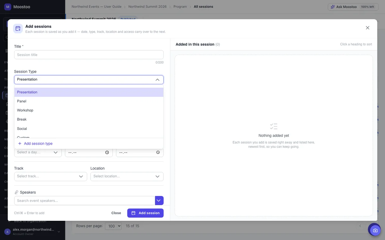Viewport: 385px width, 240px height.
Task: Click 'Ctrl/⌘ + Enter to add' hint
Action: pos(29,213)
